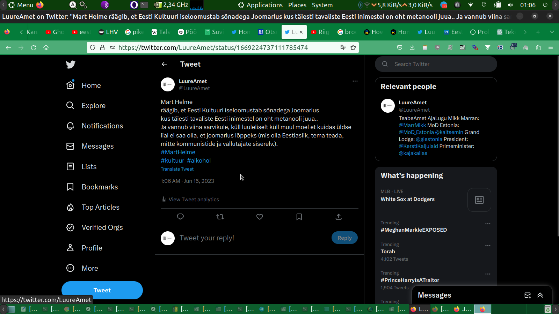The width and height of the screenshot is (559, 314).
Task: Open the tweet's three-dot more menu
Action: [355, 81]
